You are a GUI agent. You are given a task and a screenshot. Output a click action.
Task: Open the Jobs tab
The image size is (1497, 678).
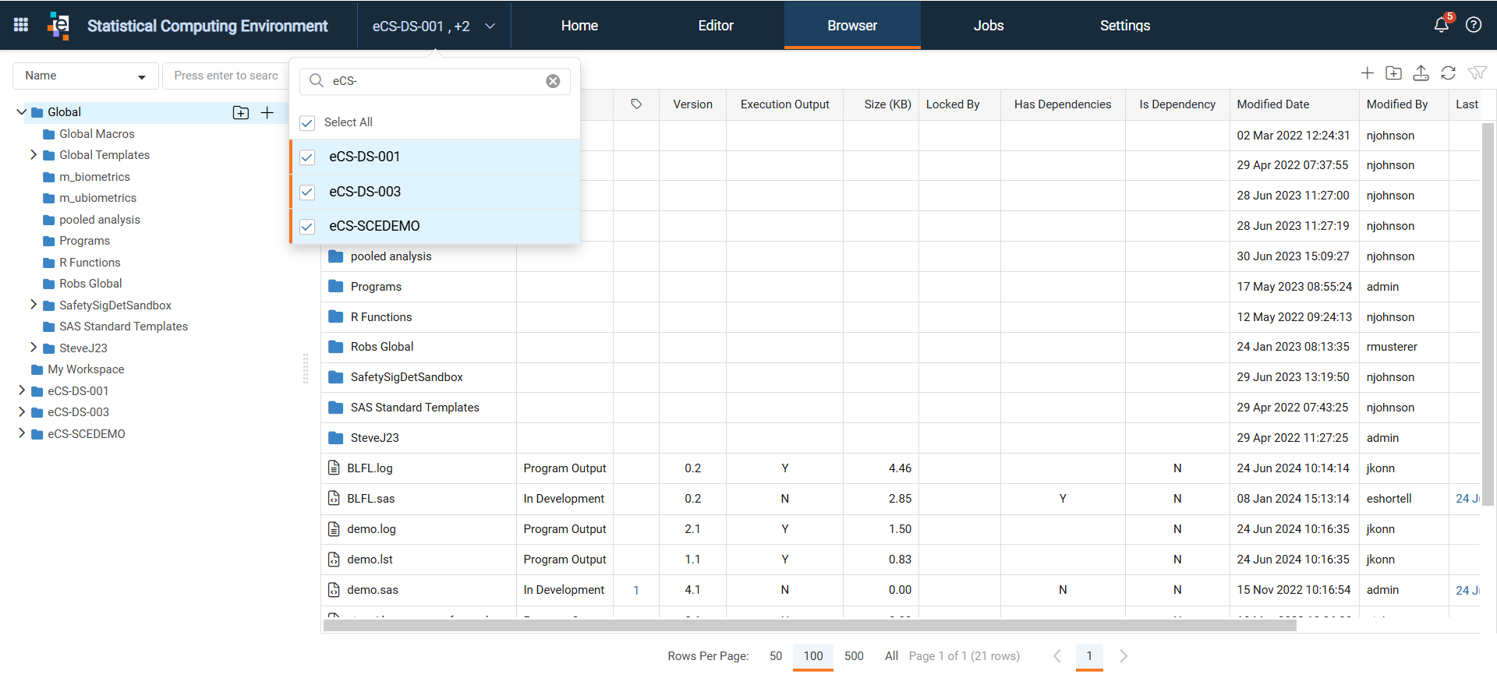(989, 26)
